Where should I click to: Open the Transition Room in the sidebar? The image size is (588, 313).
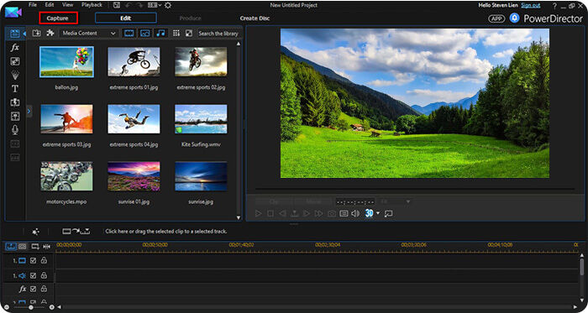[x=15, y=102]
